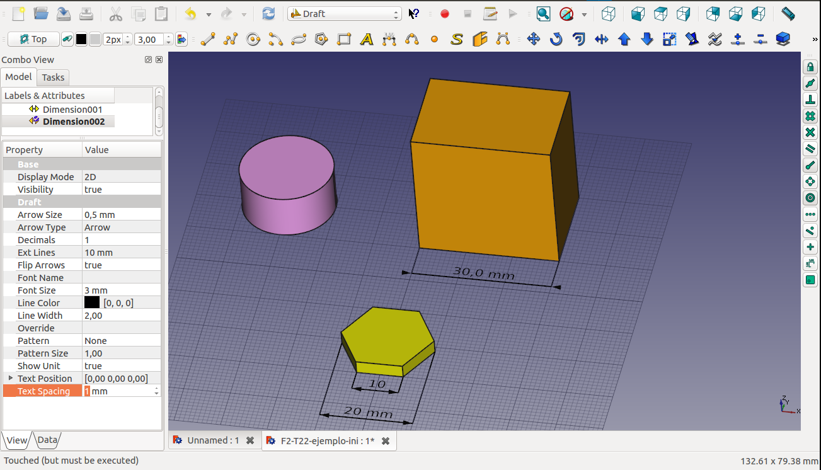Expand the Text Position property

pos(10,378)
